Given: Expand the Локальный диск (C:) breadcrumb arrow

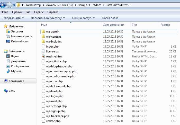Looking at the screenshot, I should pyautogui.click(x=76, y=5).
